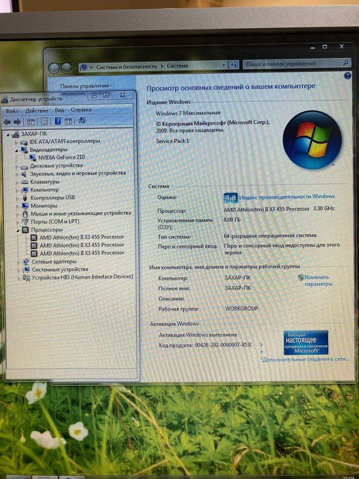Open the Файл menu
Screen dimensions: 359x479
point(12,111)
